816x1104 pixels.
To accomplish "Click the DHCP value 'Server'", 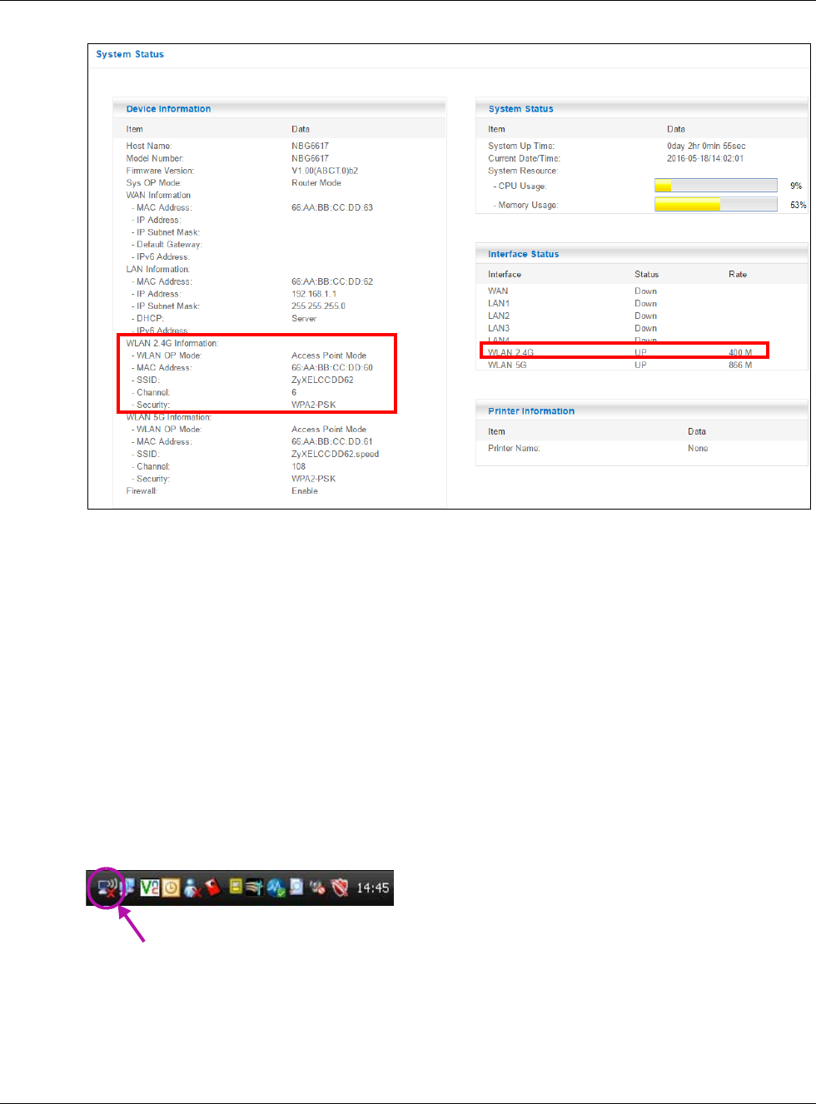I will pyautogui.click(x=304, y=318).
